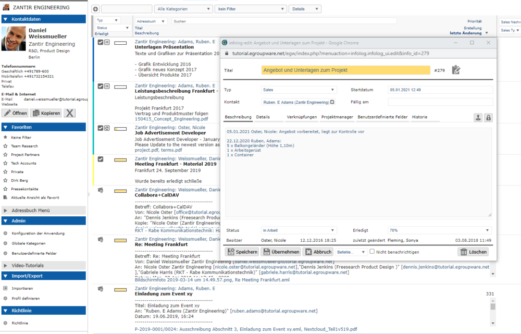
Task: Remove contact Ruben. E Adams with X icon
Action: (332, 102)
